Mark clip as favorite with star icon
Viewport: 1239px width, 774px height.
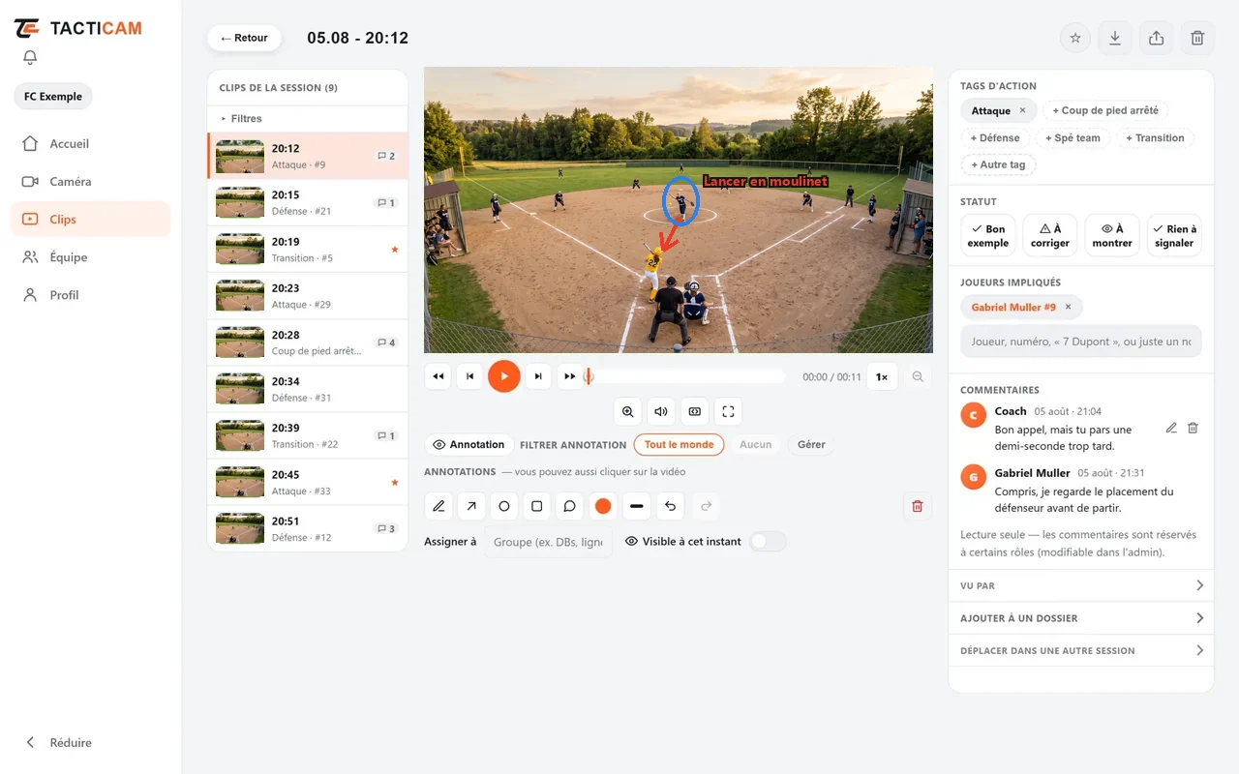point(1075,38)
